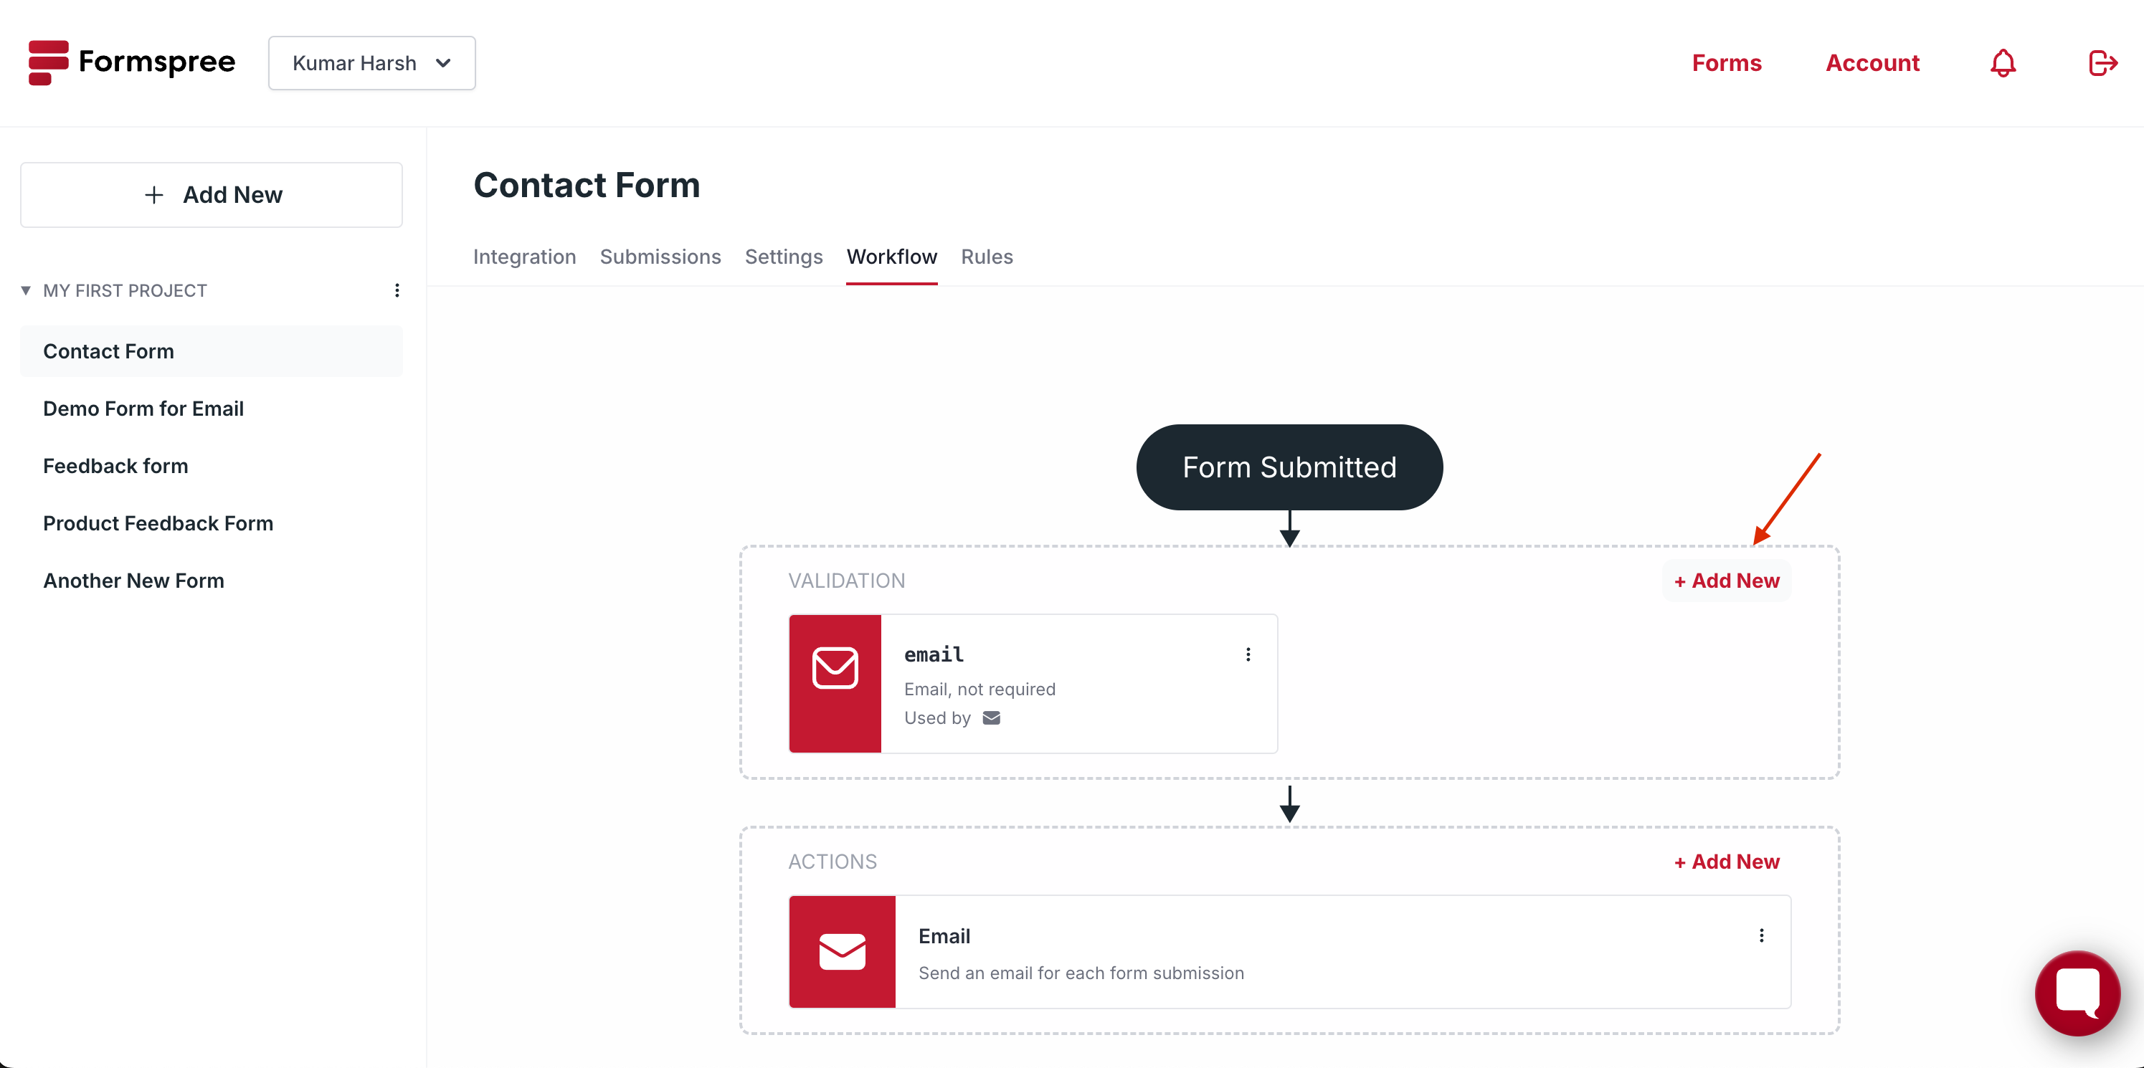Click the sidebar Add New form button
This screenshot has width=2144, height=1068.
212,195
